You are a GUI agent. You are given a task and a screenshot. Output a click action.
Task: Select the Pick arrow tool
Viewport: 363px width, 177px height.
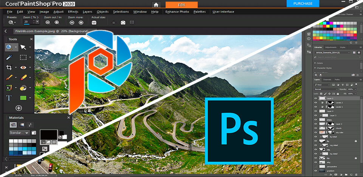pos(23,47)
